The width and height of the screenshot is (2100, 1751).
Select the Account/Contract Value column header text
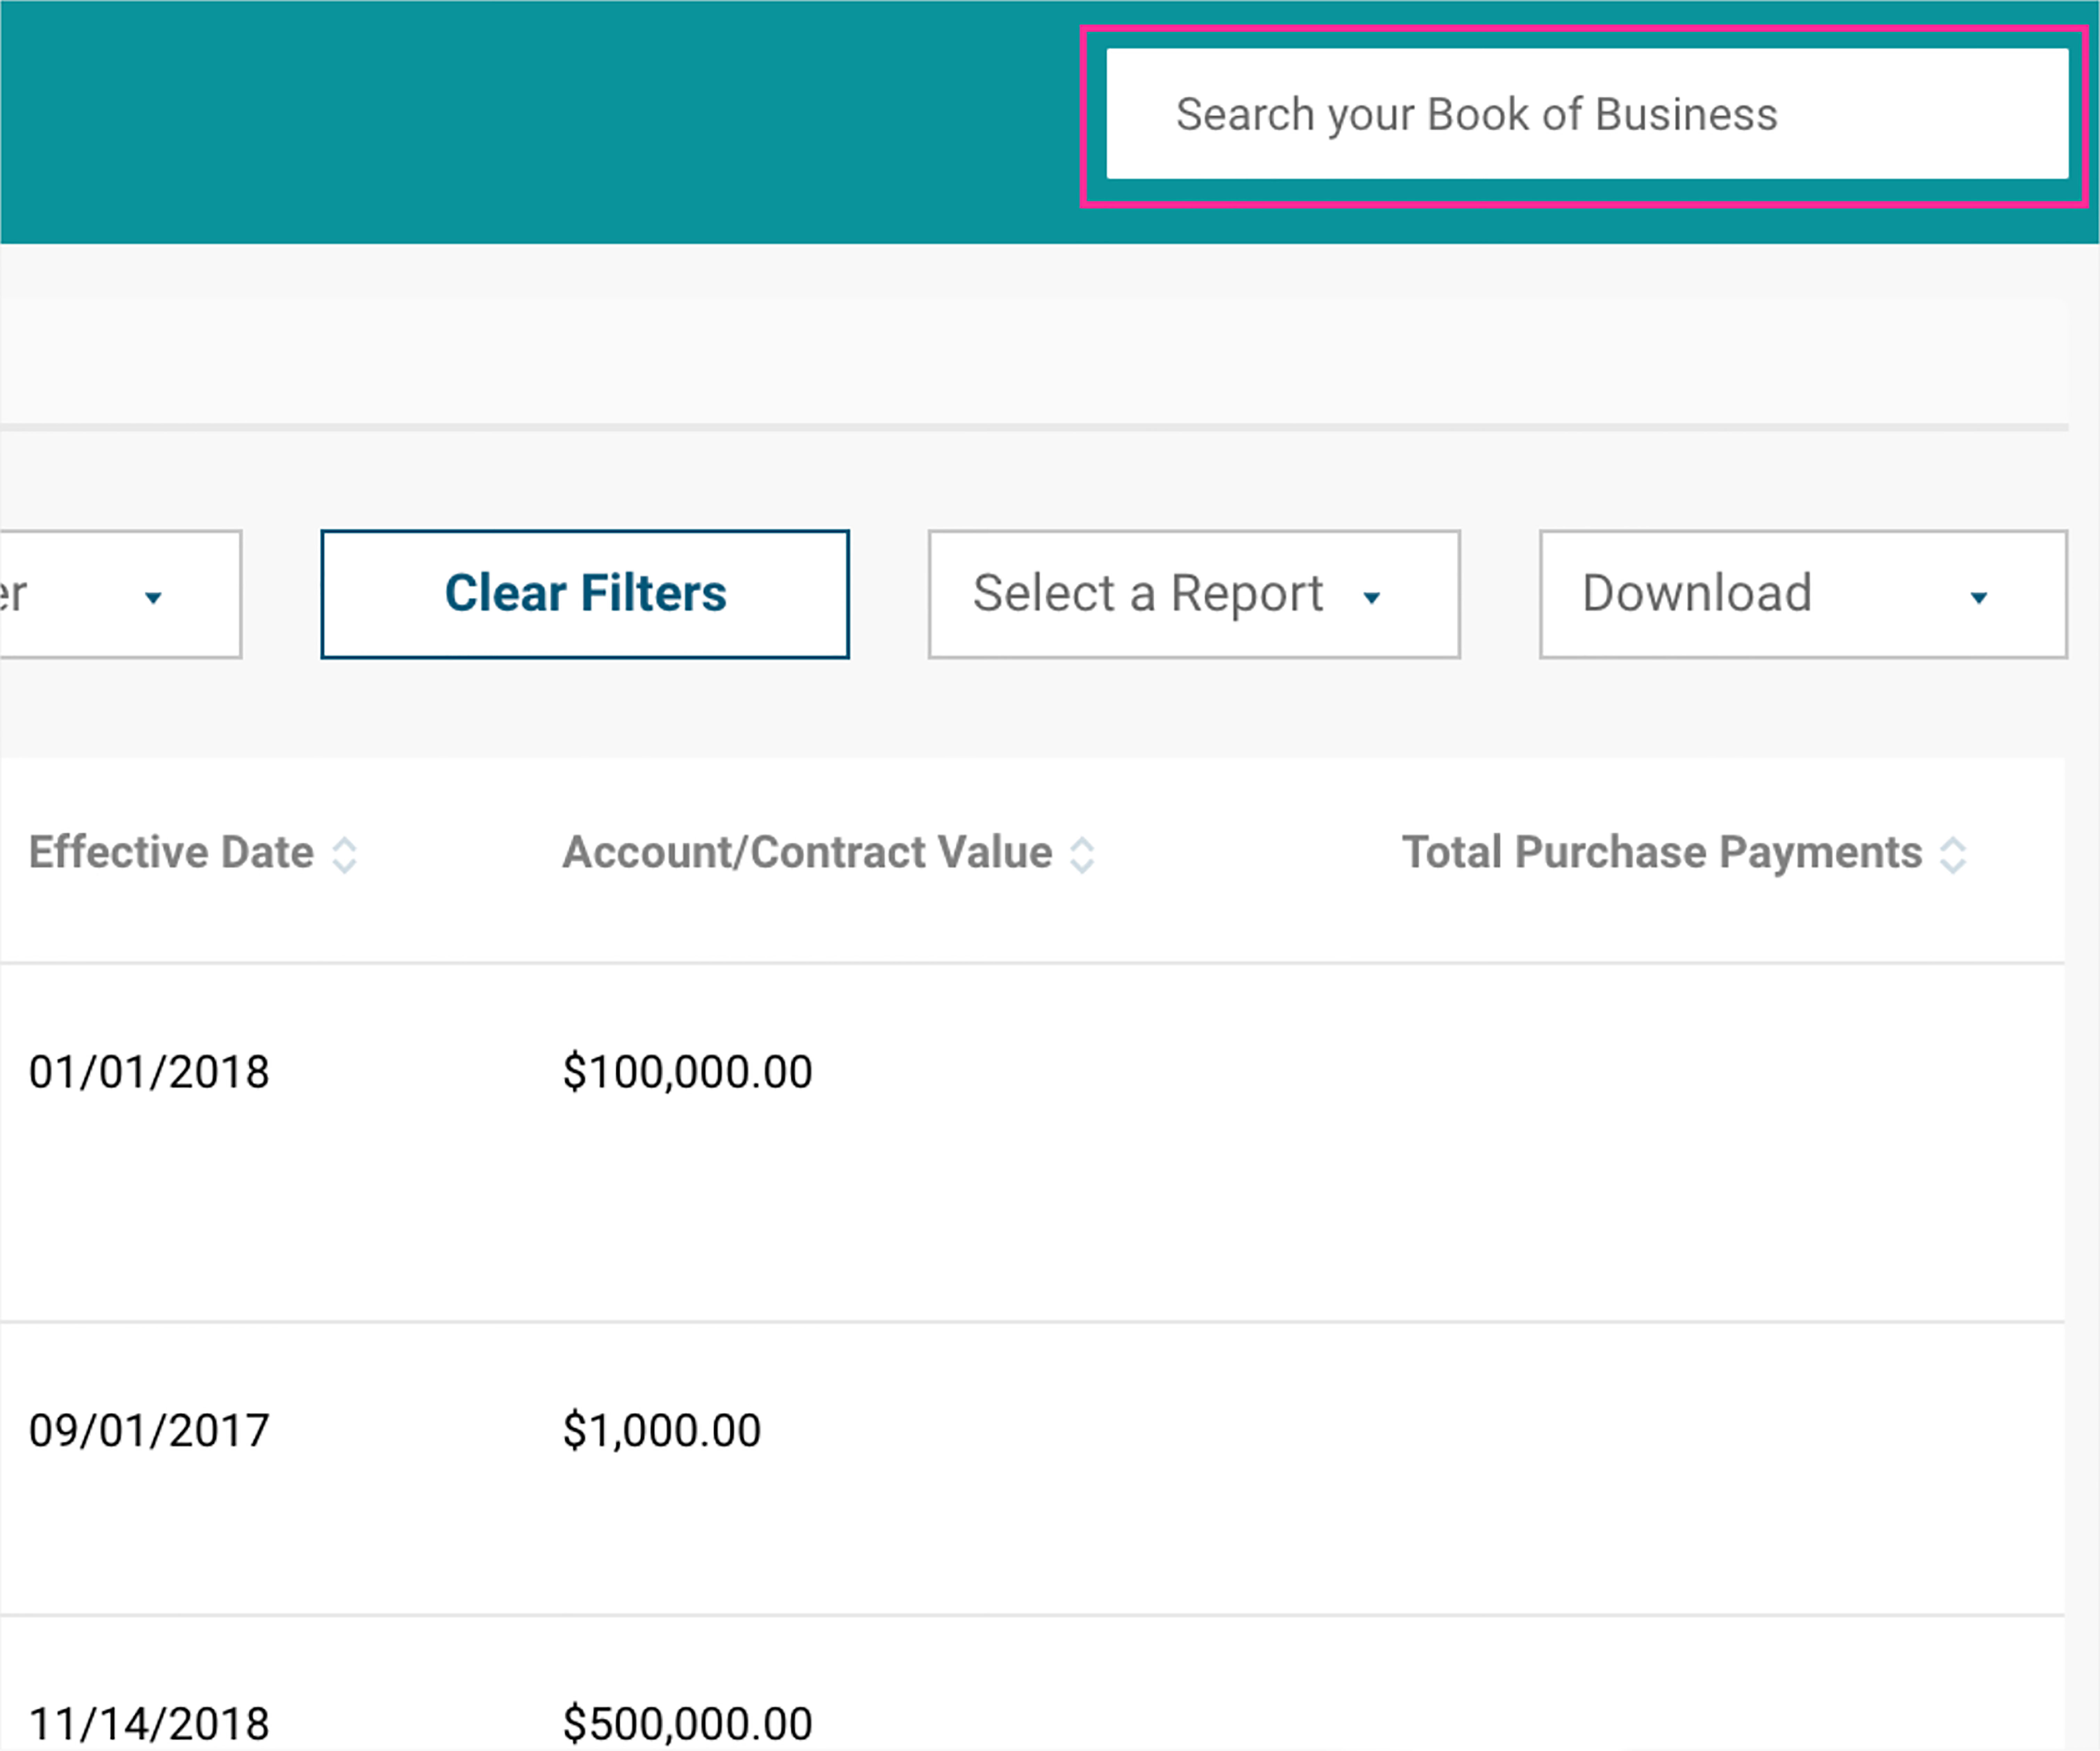tap(807, 852)
